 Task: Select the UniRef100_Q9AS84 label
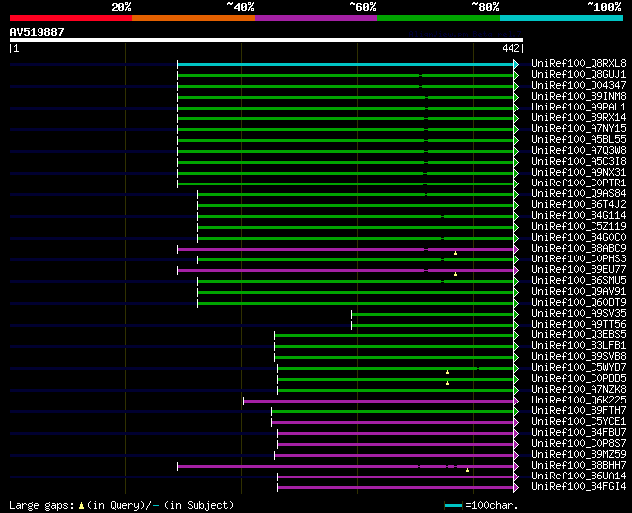point(579,194)
